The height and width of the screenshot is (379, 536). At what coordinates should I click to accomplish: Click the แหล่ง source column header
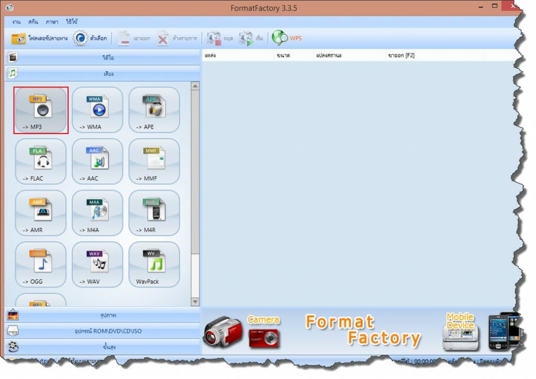(238, 55)
